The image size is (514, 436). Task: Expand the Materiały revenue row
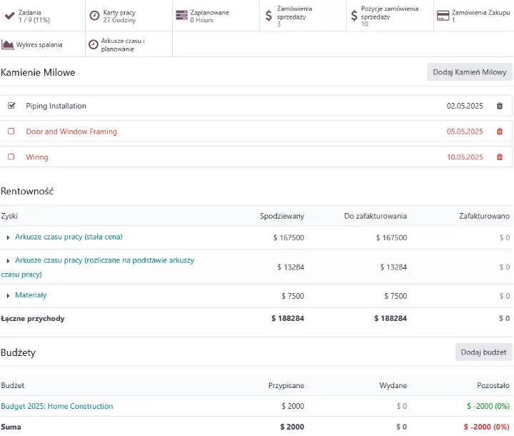coord(8,296)
